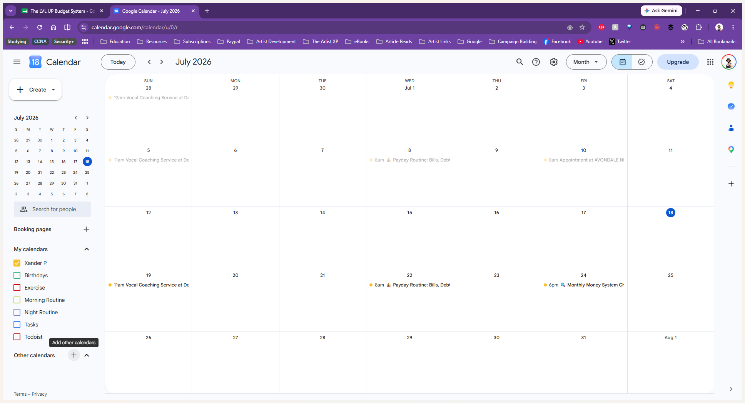This screenshot has height=403, width=745.
Task: Open the All Bookmarks folder
Action: click(717, 42)
